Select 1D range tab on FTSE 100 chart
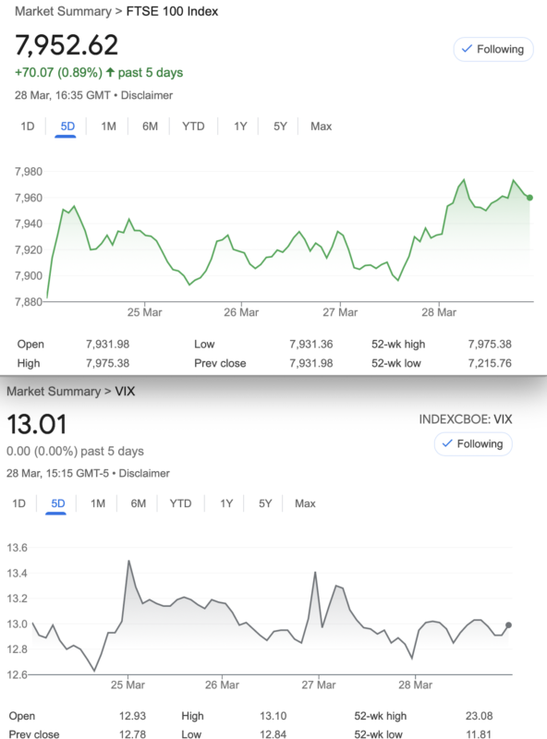547x739 pixels. tap(28, 127)
